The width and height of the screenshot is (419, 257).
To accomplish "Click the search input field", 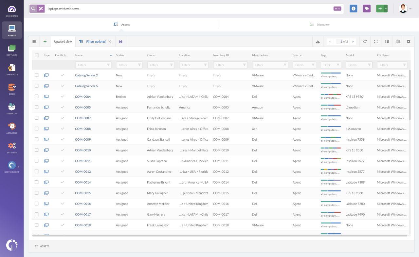I will [189, 9].
